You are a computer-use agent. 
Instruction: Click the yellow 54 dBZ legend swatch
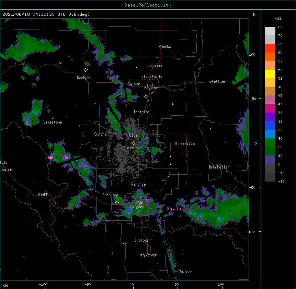270,74
